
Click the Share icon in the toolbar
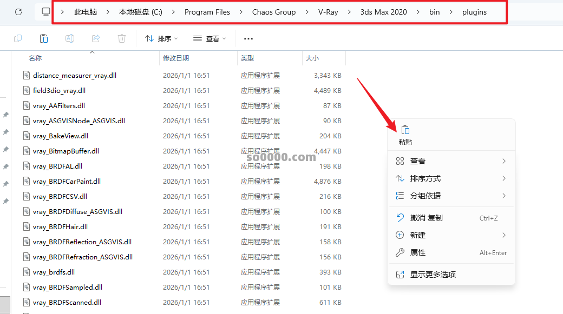click(x=96, y=38)
